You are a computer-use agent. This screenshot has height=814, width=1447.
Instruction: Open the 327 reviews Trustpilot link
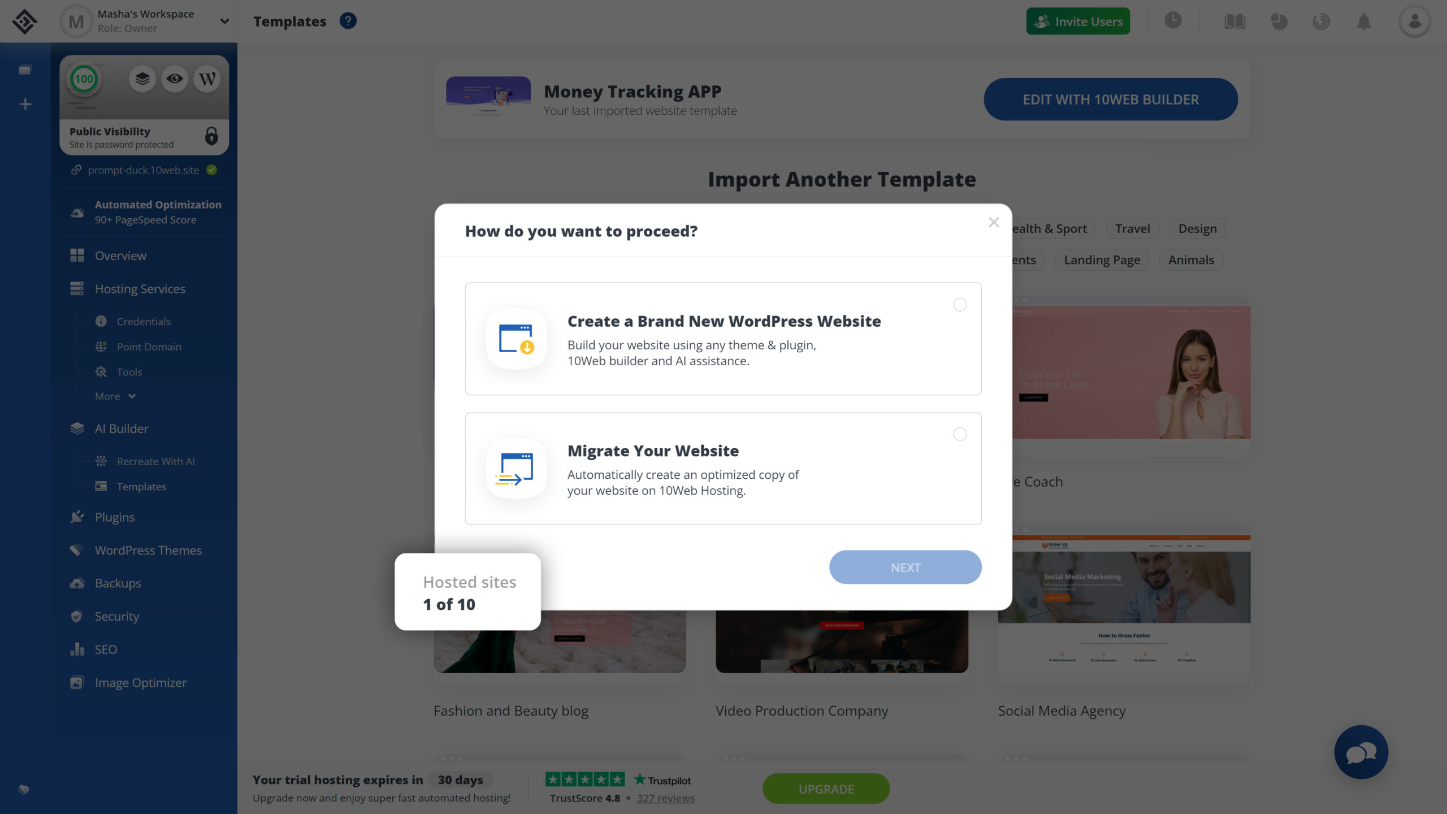665,798
